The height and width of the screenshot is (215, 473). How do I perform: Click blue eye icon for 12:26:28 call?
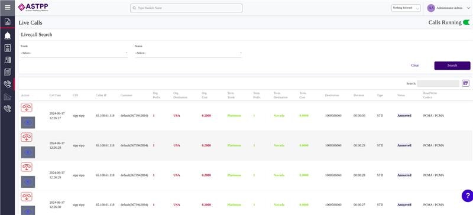28,152
